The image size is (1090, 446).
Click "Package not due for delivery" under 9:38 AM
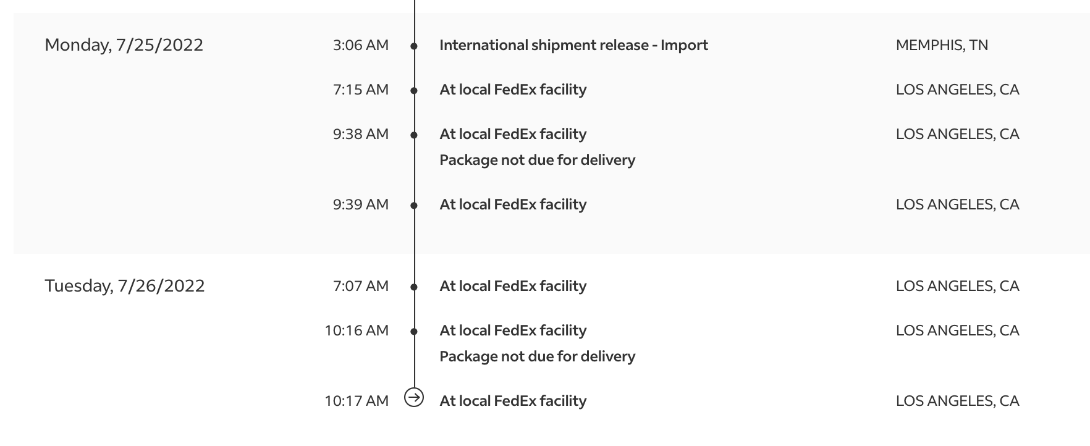537,160
